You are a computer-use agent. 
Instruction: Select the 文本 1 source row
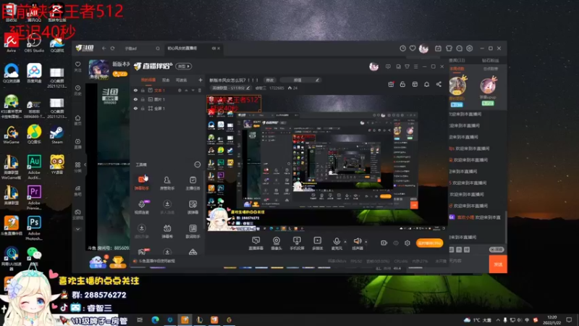[x=168, y=91]
